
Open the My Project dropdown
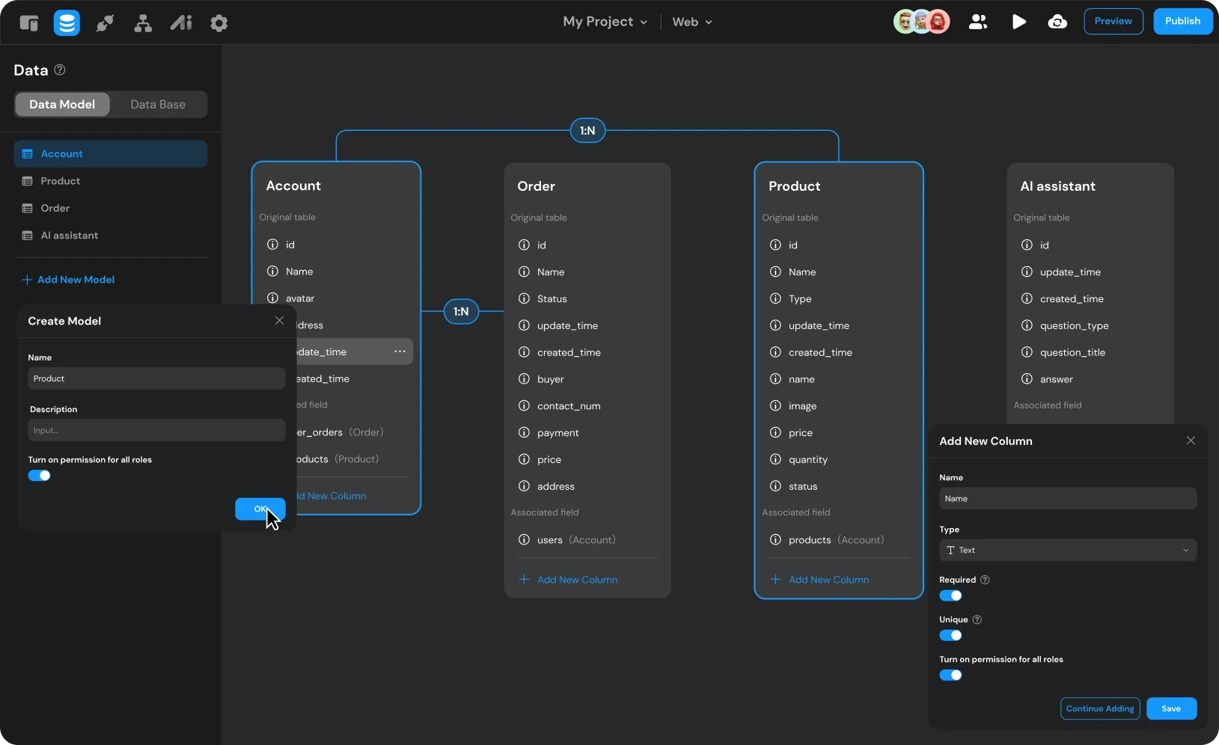click(x=605, y=22)
